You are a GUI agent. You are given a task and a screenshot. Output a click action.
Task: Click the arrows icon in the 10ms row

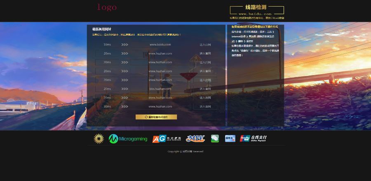click(x=124, y=45)
